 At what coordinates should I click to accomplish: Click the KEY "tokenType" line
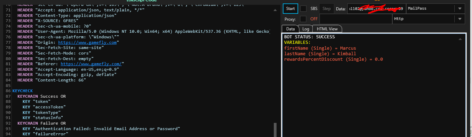tap(41, 112)
